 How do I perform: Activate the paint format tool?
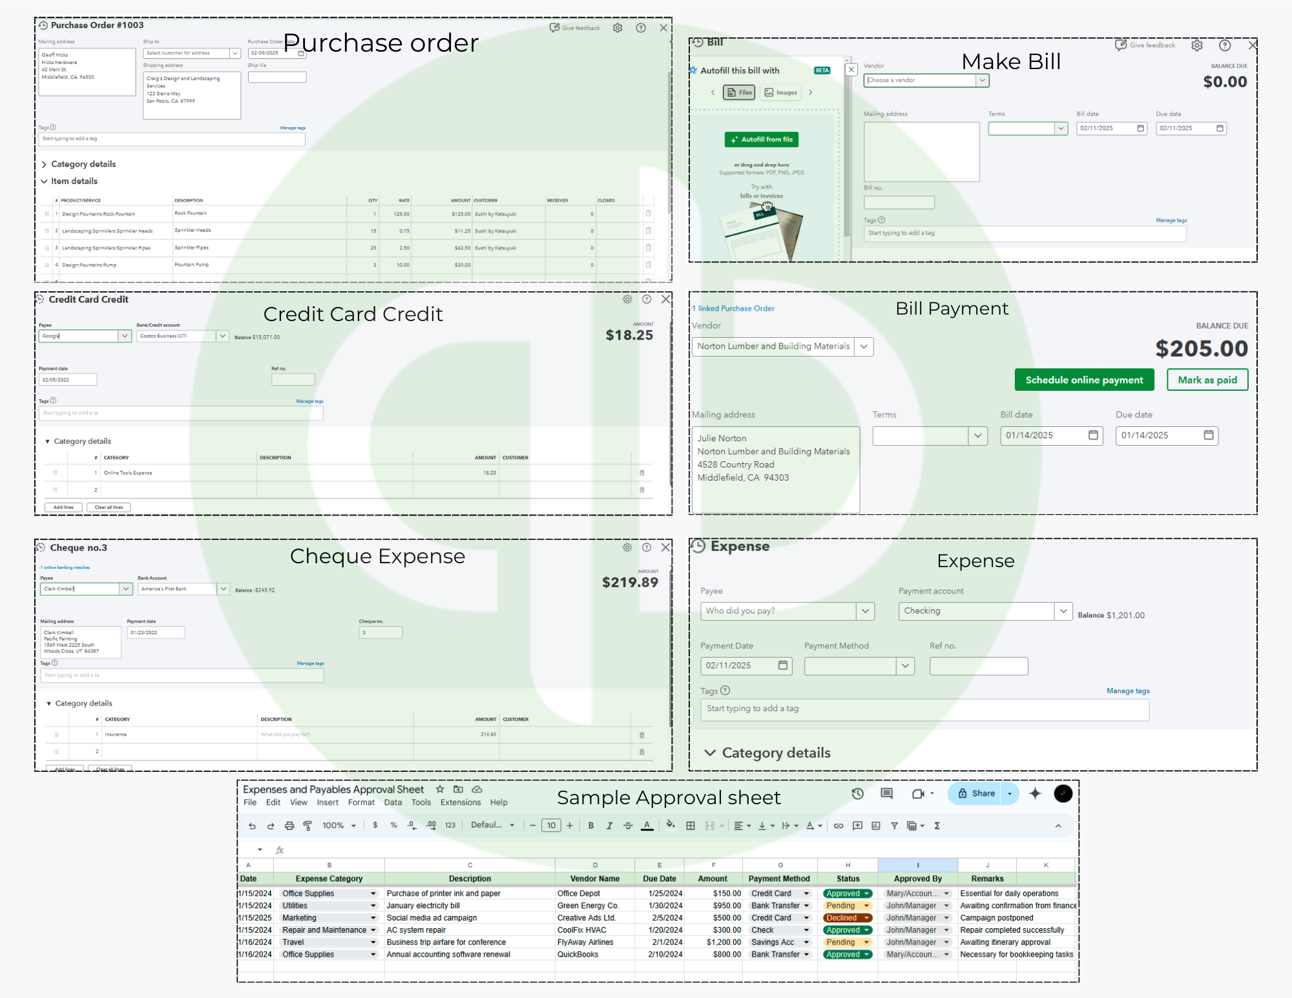(307, 826)
